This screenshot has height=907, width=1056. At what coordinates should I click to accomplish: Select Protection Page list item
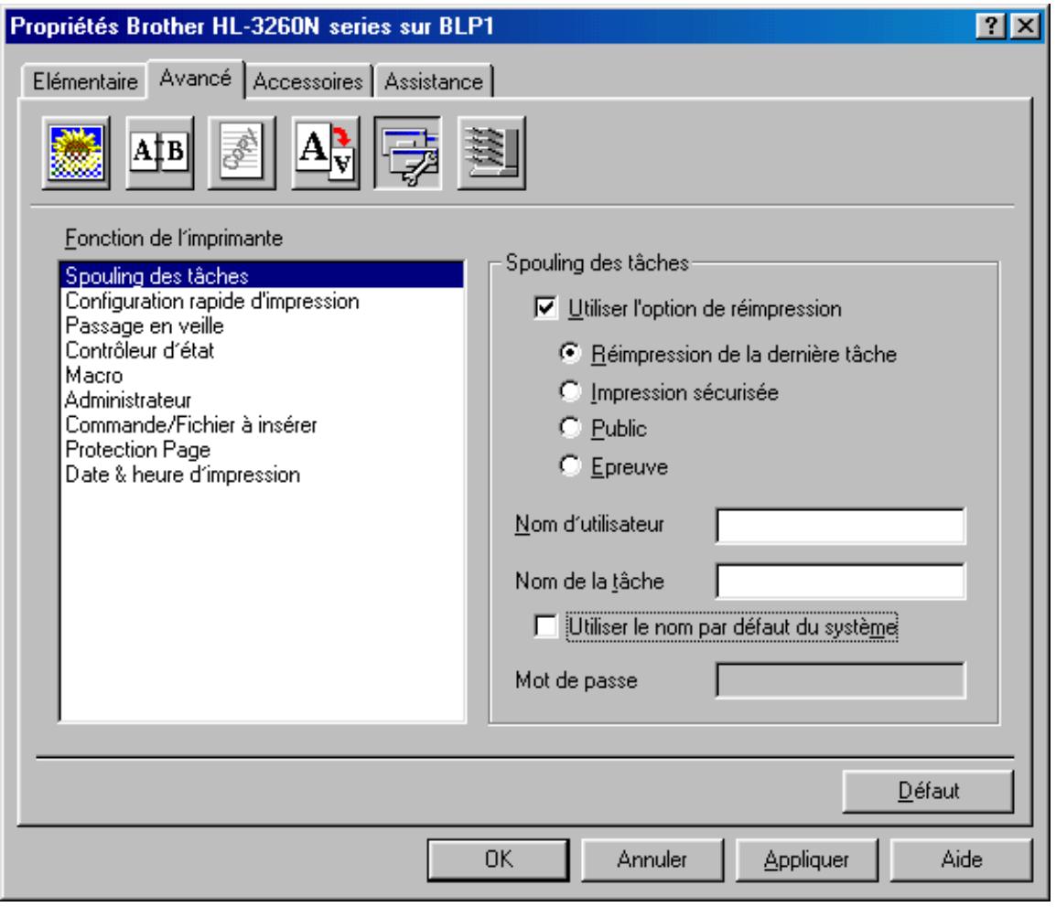(x=262, y=450)
